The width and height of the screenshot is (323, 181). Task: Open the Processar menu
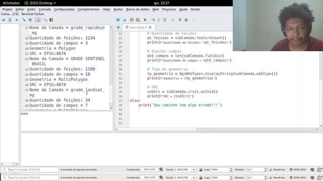[x=169, y=9]
